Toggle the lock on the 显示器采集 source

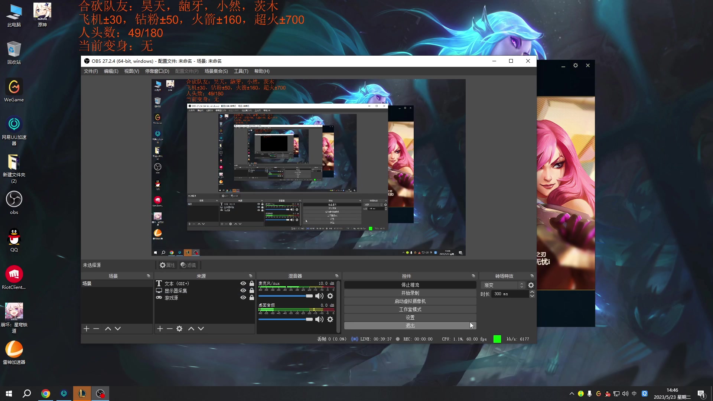[x=252, y=290]
